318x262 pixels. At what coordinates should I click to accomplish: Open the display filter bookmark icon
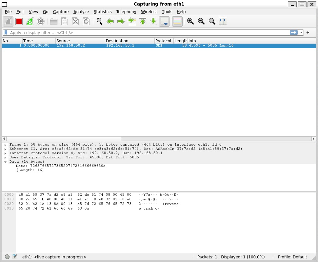pos(5,32)
